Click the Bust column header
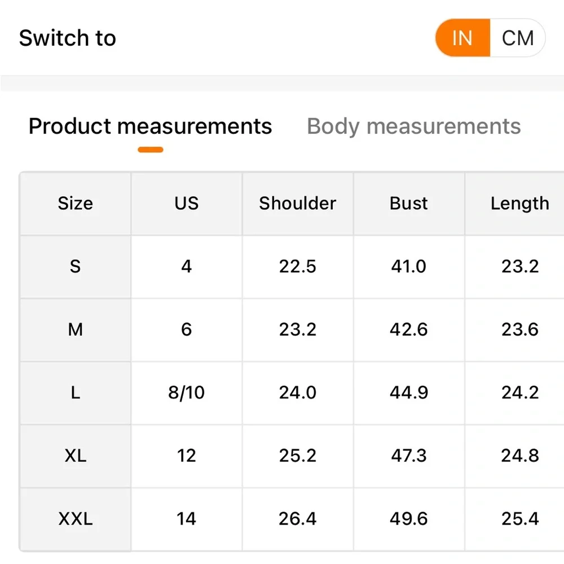Viewport: 564px width, 564px height. pos(409,204)
